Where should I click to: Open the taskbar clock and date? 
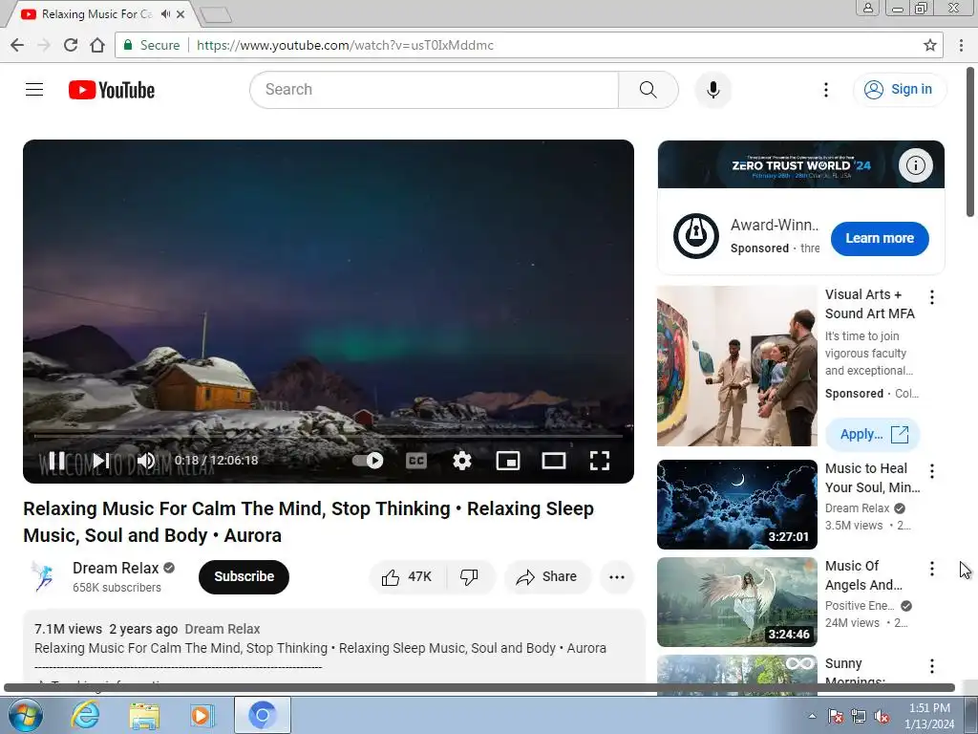coord(929,716)
